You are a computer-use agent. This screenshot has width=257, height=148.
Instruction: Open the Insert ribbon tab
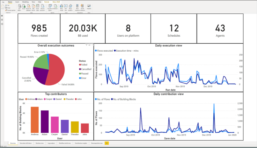(x=17, y=2)
